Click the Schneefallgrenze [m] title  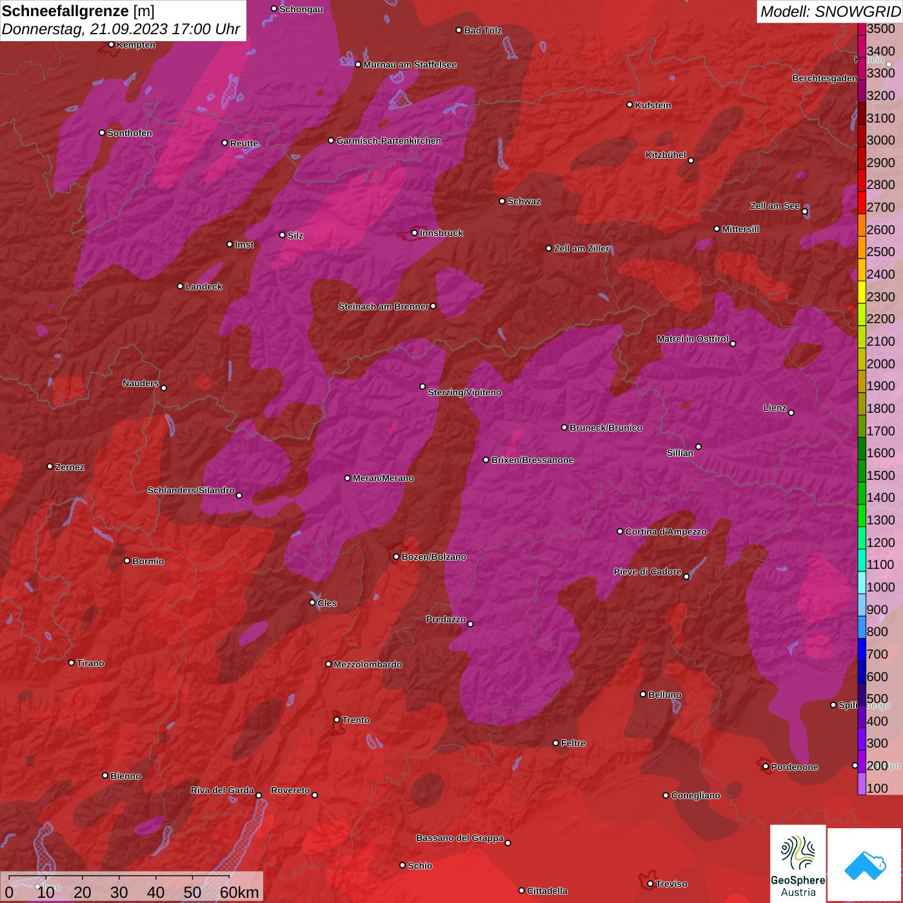pos(78,11)
